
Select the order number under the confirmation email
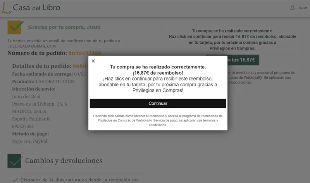pos(84,53)
